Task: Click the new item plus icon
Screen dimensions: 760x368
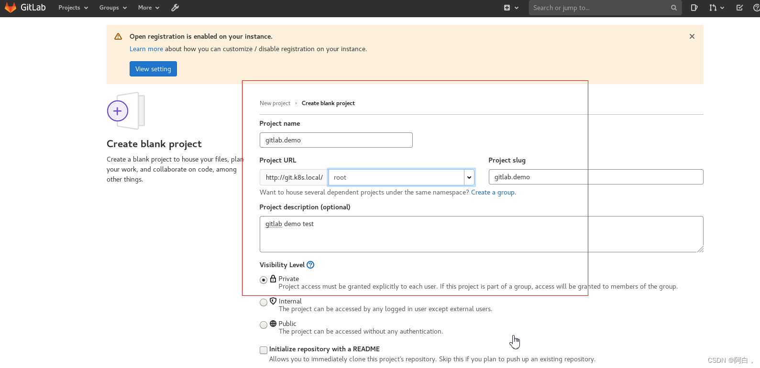Action: coord(507,8)
